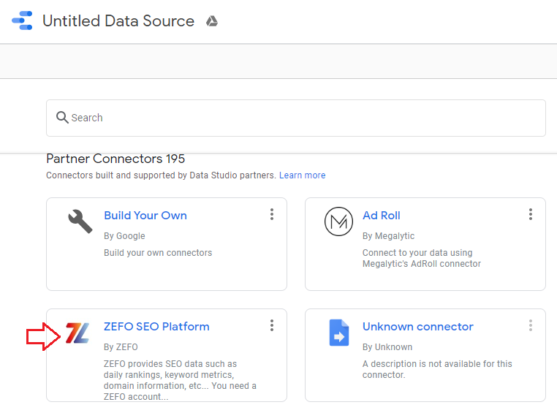Image resolution: width=557 pixels, height=413 pixels.
Task: Select the Build Your Own connector title
Action: tap(145, 216)
